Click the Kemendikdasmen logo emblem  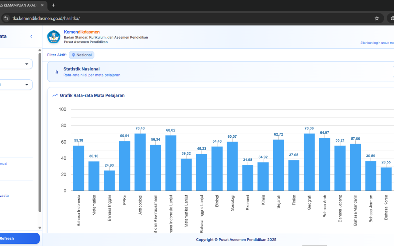click(54, 37)
